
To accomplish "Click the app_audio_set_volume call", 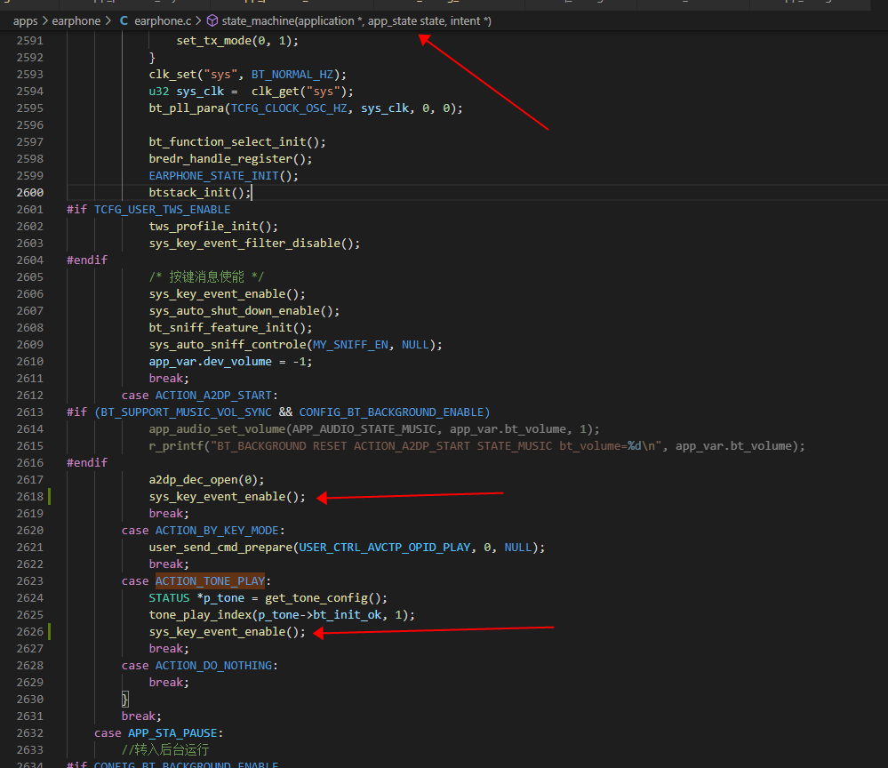I will tap(373, 429).
